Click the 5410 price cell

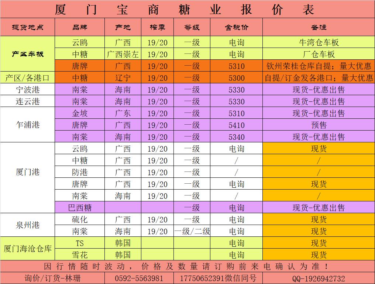pos(236,125)
